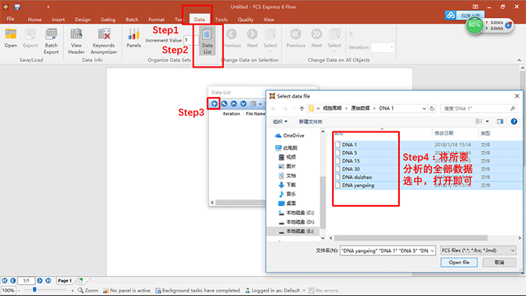Open the file name combo box dropdown
Image resolution: width=526 pixels, height=296 pixels.
click(x=432, y=250)
